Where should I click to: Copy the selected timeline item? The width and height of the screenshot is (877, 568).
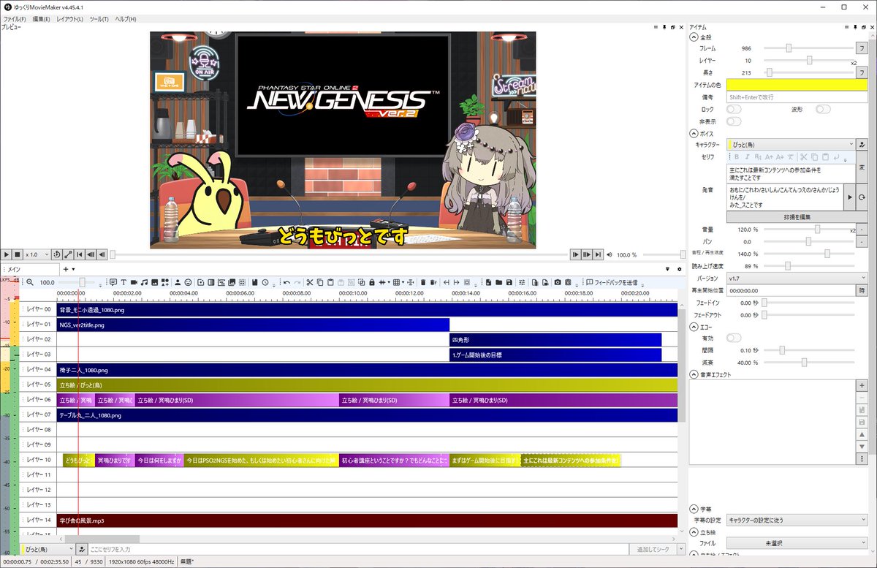pyautogui.click(x=320, y=282)
